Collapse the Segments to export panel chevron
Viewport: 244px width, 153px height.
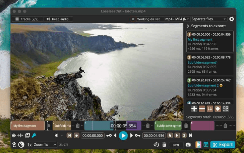click(188, 26)
